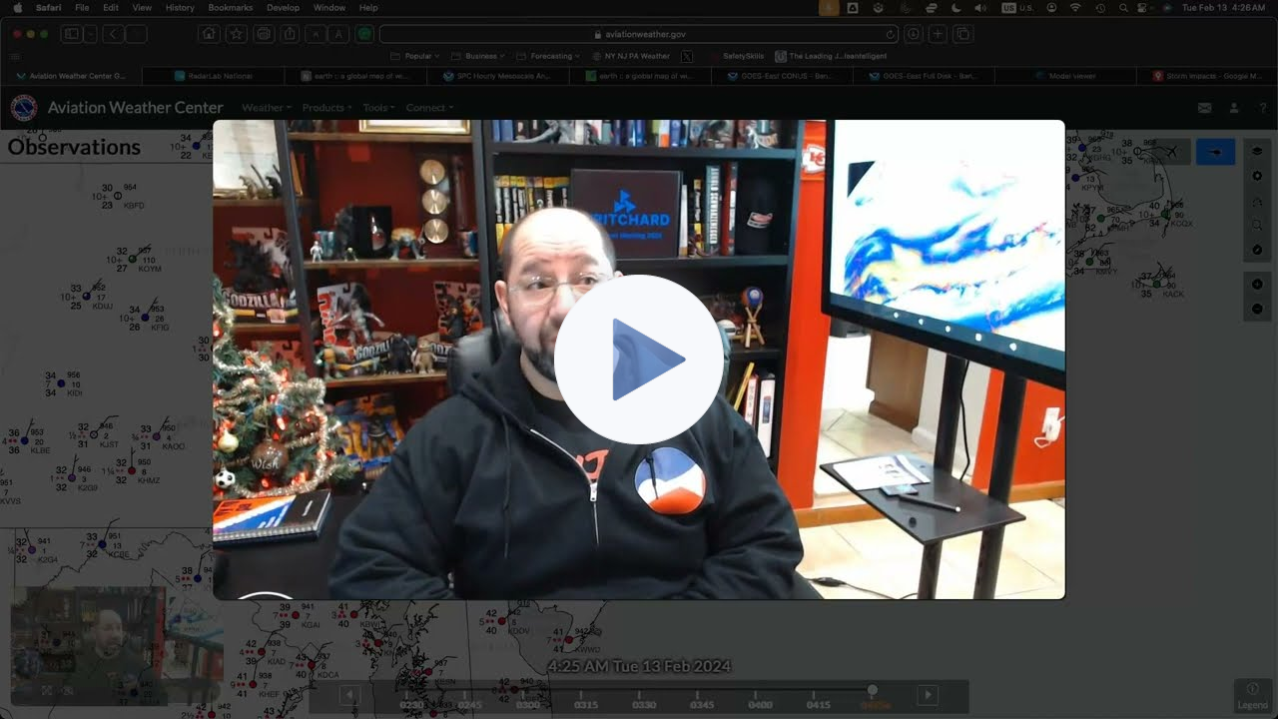Open the user account icon in header

point(1234,108)
